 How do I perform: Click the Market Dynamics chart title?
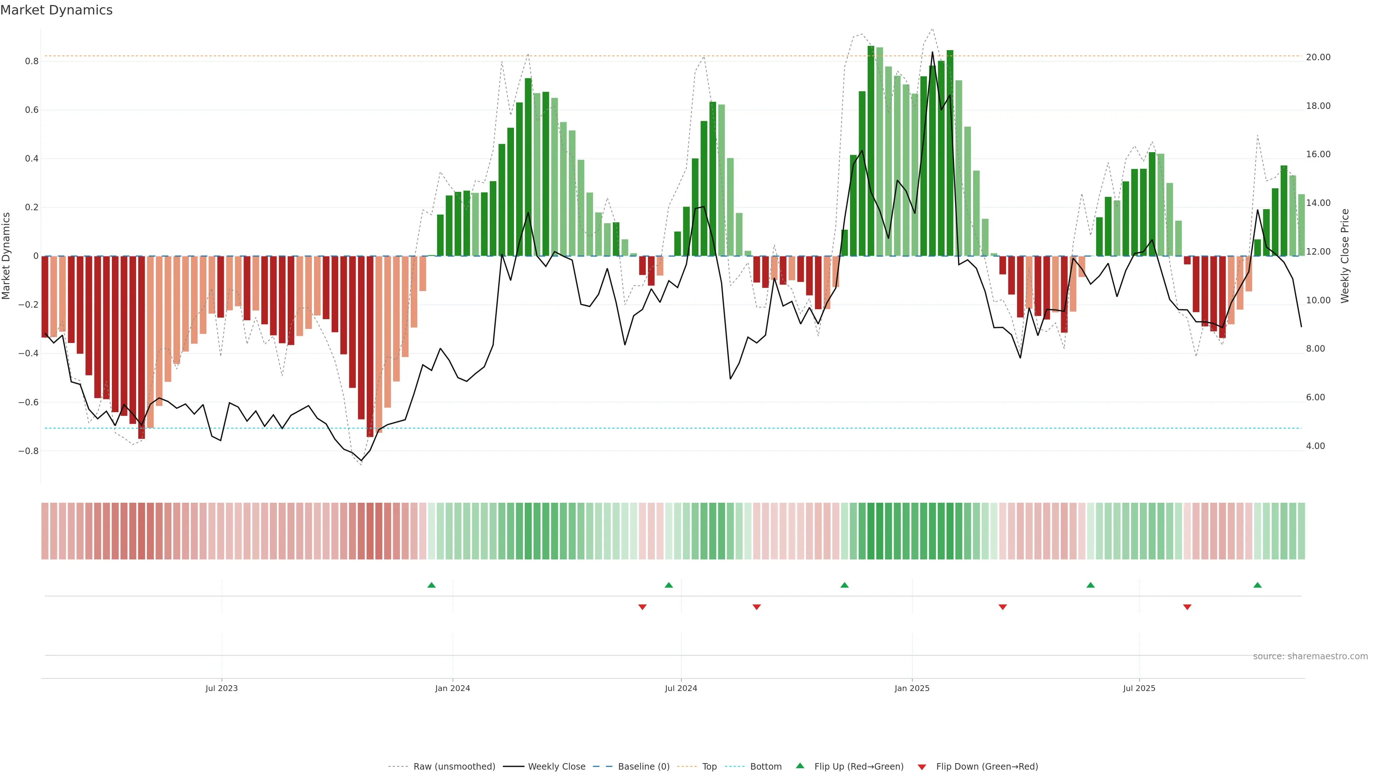point(57,10)
